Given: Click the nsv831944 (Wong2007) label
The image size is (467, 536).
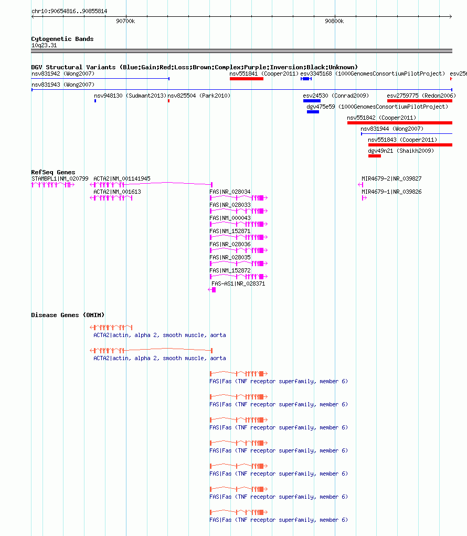Looking at the screenshot, I should [392, 129].
